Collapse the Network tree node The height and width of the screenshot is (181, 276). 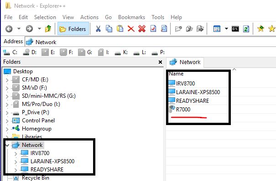[x=7, y=145]
